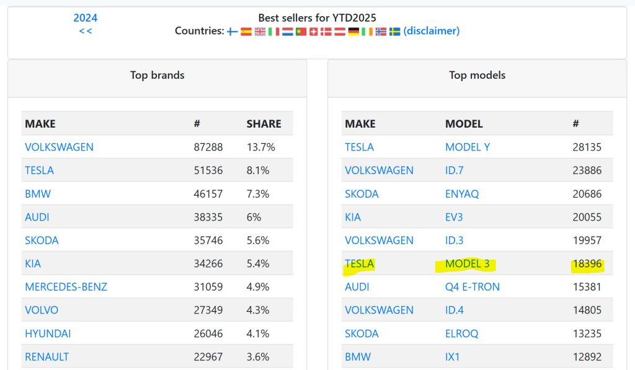Screen dimensions: 635x370
Task: Select the Spain flag icon
Action: [x=246, y=31]
